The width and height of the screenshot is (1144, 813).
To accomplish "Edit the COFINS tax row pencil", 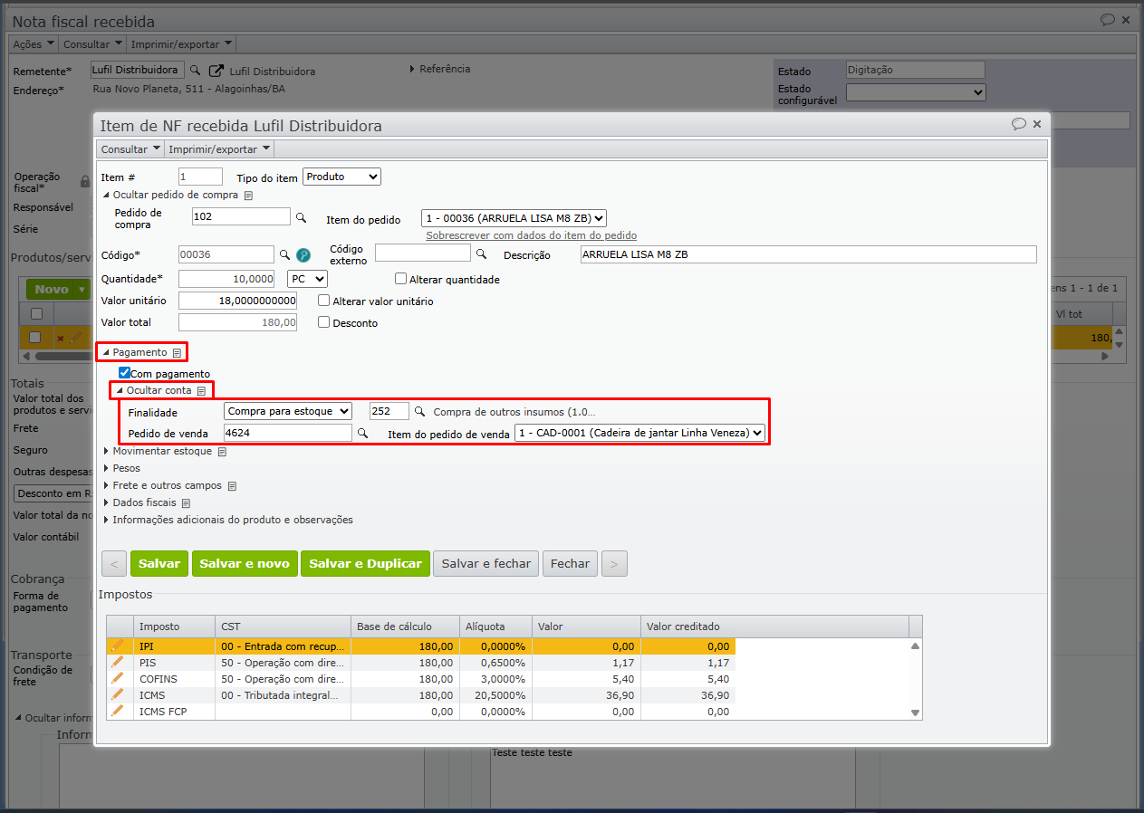I will 118,679.
